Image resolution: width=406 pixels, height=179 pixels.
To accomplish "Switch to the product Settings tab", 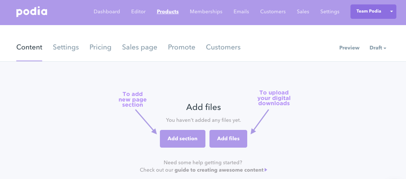I will click(66, 47).
